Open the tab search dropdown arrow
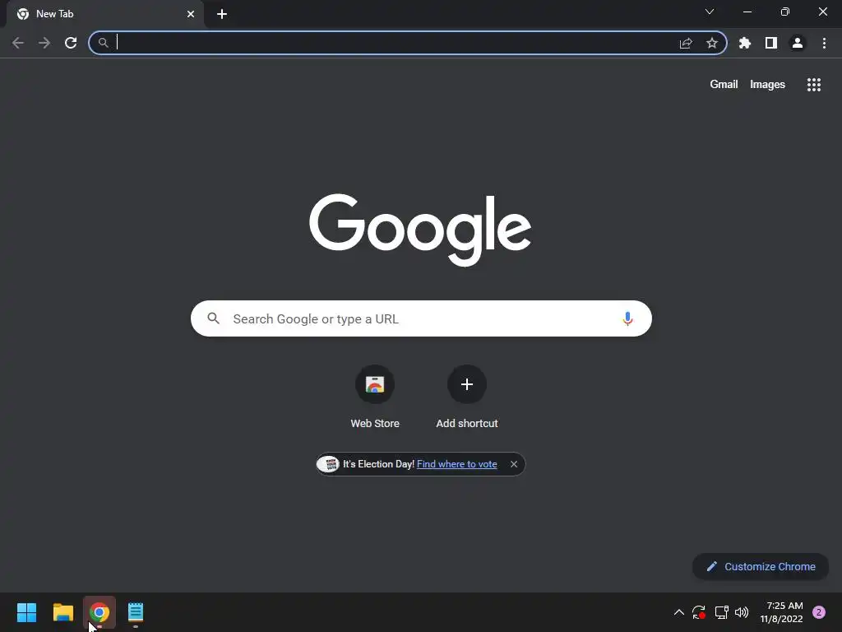The width and height of the screenshot is (842, 632). pos(710,12)
